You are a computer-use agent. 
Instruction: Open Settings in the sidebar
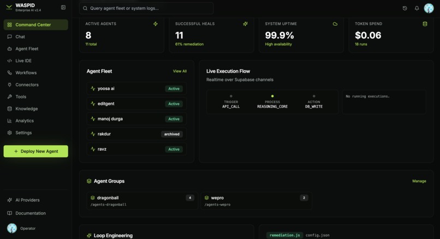coord(36,133)
